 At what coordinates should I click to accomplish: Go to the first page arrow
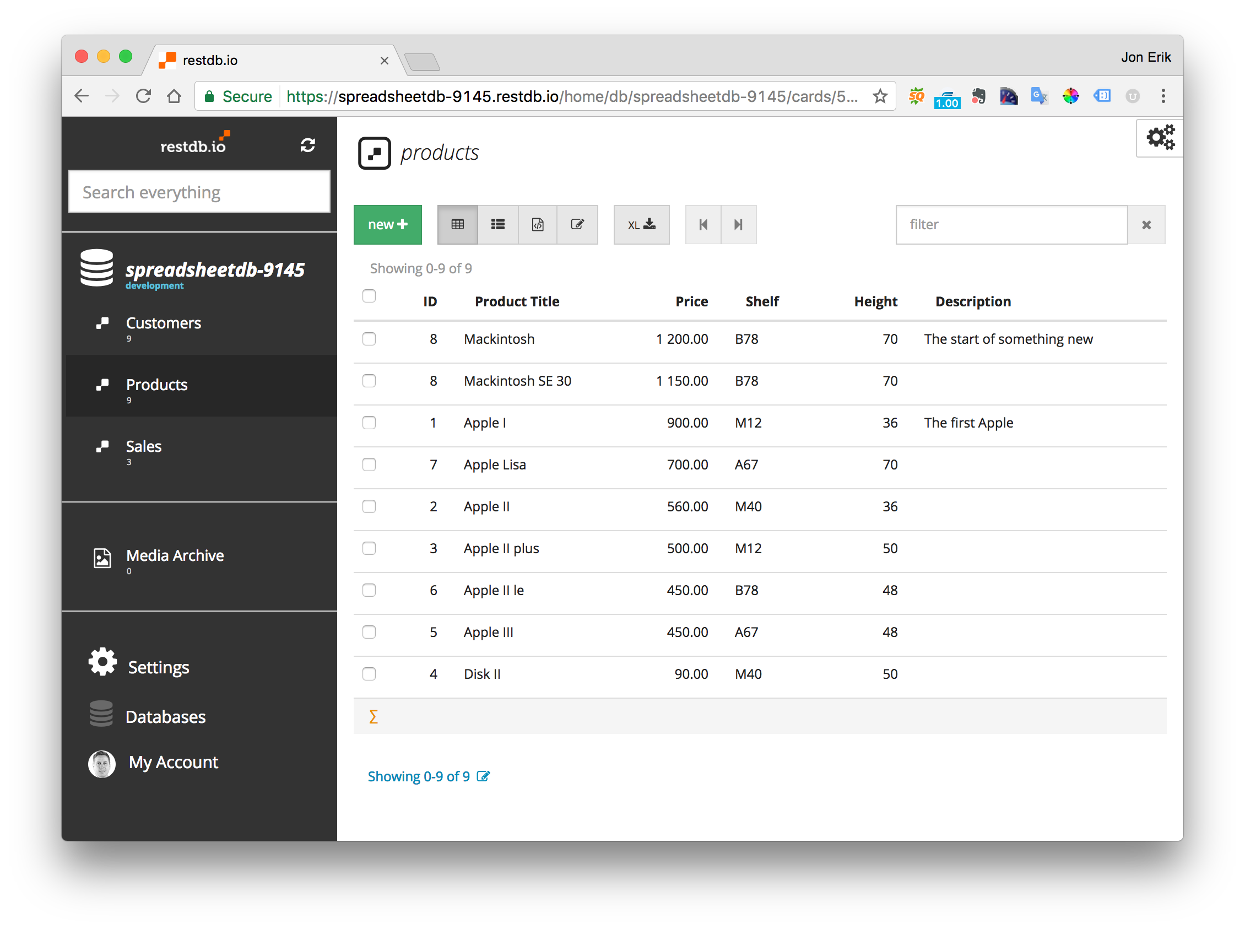[703, 224]
